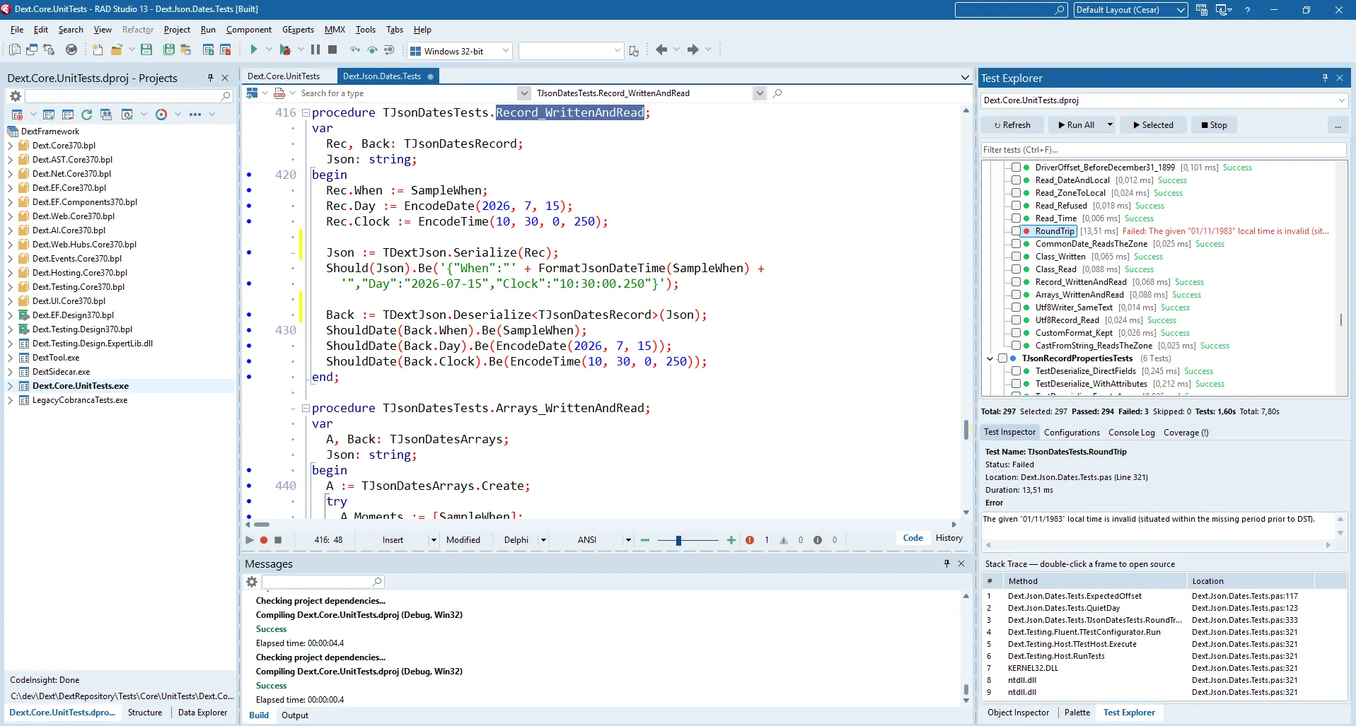This screenshot has height=726, width=1356.
Task: Expand the Dext.Core370.bpl project node
Action: pyautogui.click(x=11, y=146)
